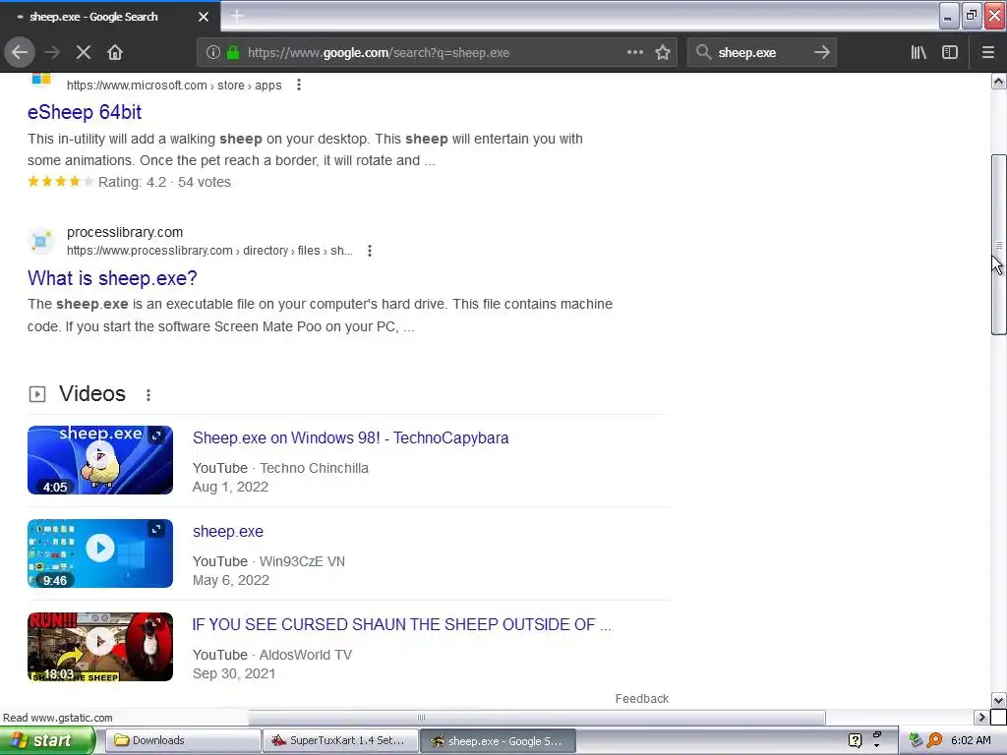Select the sheep.exe Google taskbar button
Image resolution: width=1007 pixels, height=755 pixels.
(498, 741)
